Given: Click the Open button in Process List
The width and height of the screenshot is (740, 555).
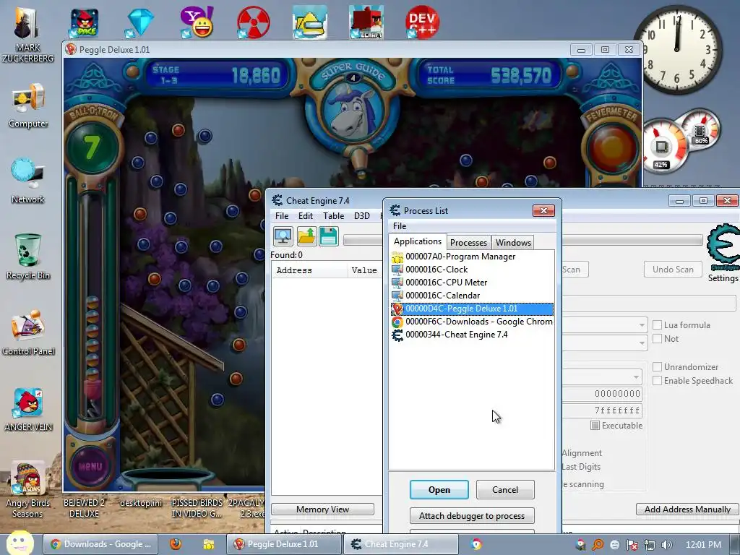Looking at the screenshot, I should [x=439, y=490].
